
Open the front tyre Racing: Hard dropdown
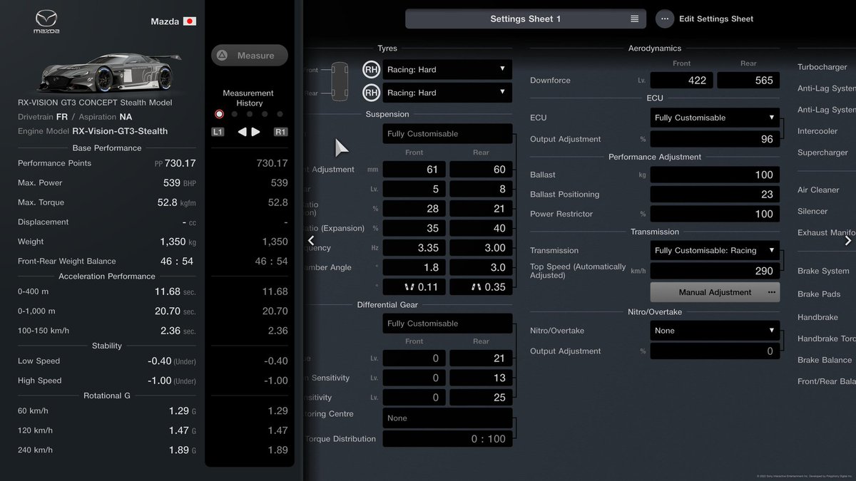[x=447, y=70]
